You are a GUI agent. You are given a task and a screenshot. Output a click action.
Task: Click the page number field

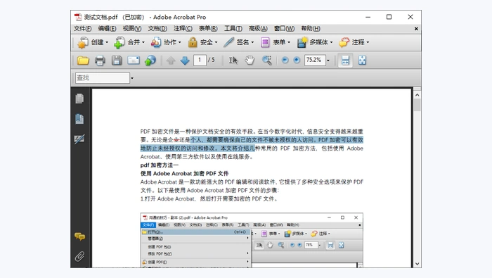(200, 60)
